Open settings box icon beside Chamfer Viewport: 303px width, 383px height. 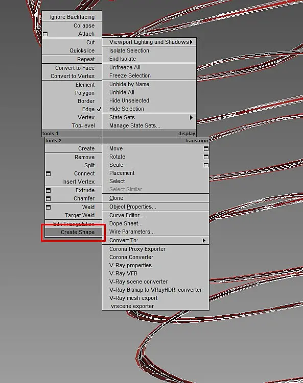point(49,198)
